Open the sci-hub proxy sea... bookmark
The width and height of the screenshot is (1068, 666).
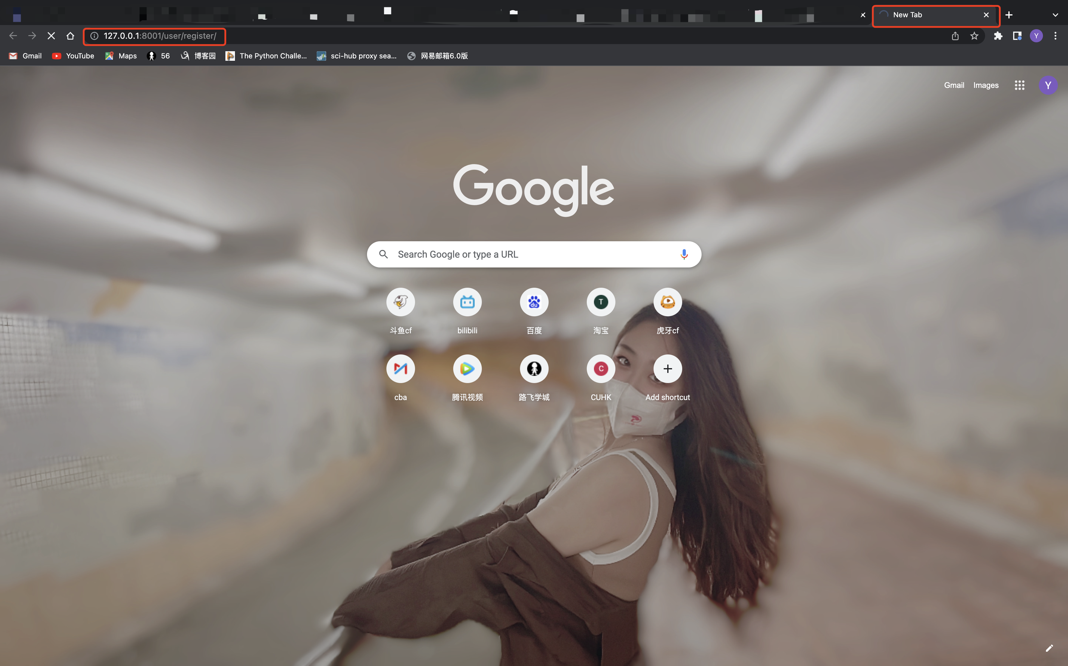357,56
